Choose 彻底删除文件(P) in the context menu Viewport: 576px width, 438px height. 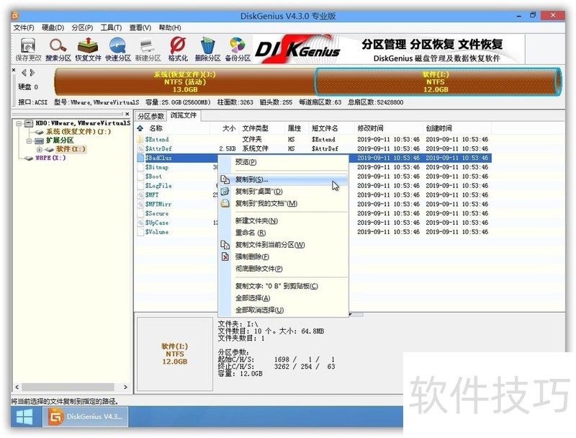pos(283,269)
